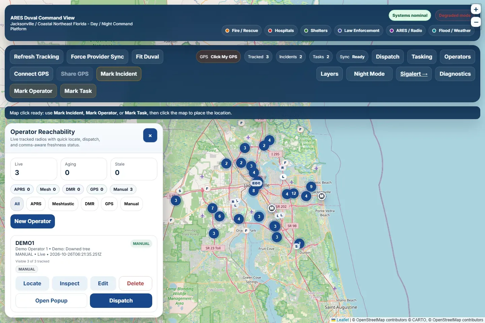Filter operators by All
This screenshot has width=485, height=323.
tap(17, 204)
